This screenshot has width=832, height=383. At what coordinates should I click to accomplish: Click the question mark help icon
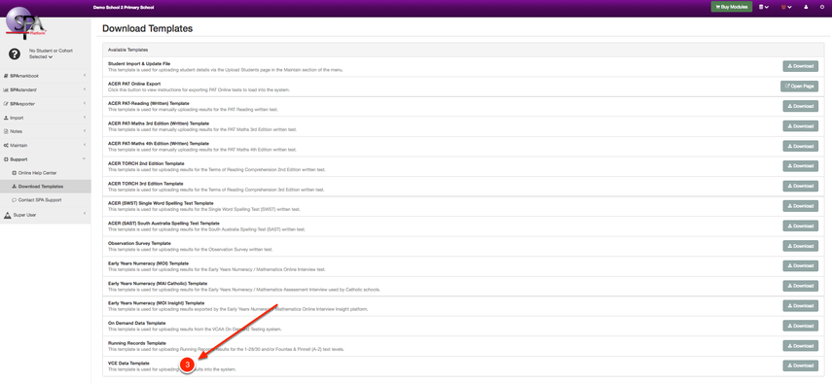click(x=15, y=53)
